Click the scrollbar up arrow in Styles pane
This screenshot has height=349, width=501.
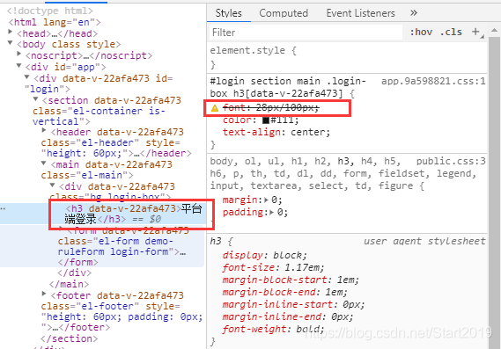point(494,30)
